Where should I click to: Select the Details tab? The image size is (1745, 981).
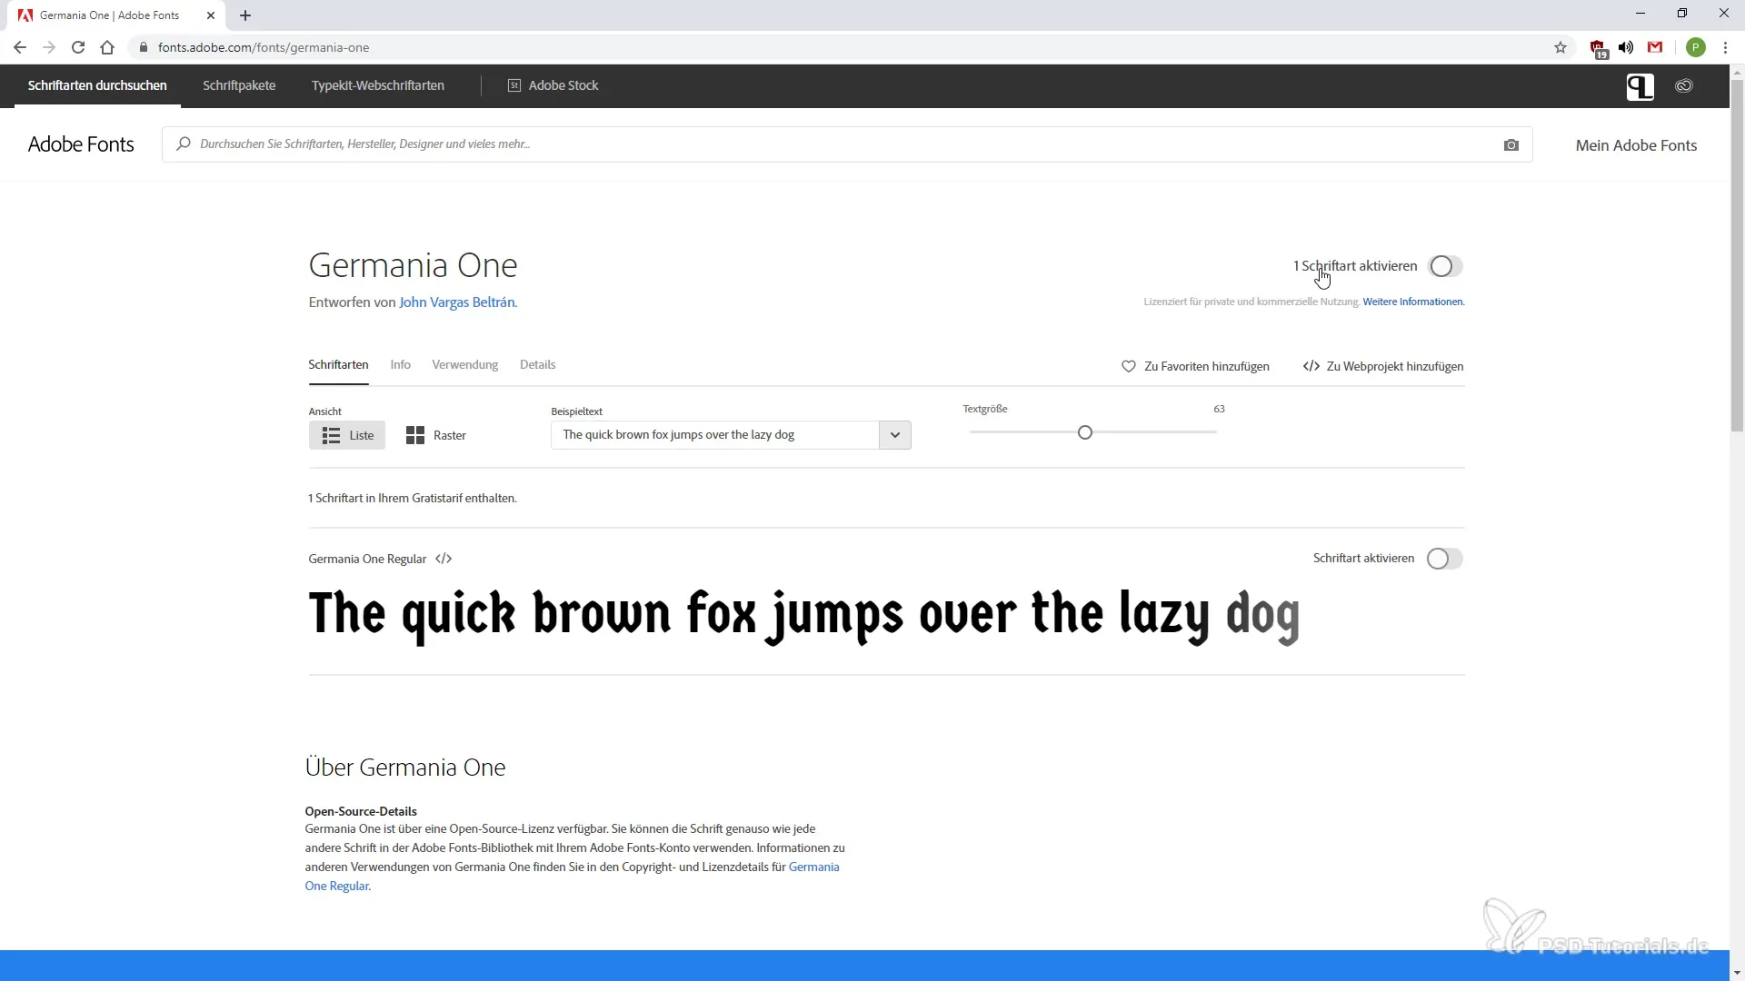[537, 364]
